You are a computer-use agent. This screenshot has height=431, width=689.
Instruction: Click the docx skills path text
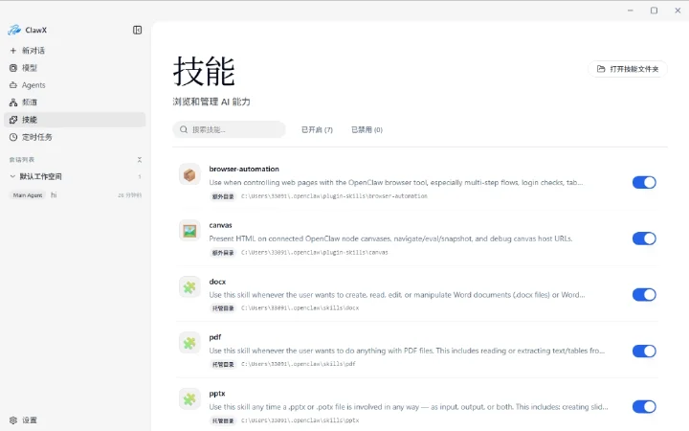click(x=300, y=308)
